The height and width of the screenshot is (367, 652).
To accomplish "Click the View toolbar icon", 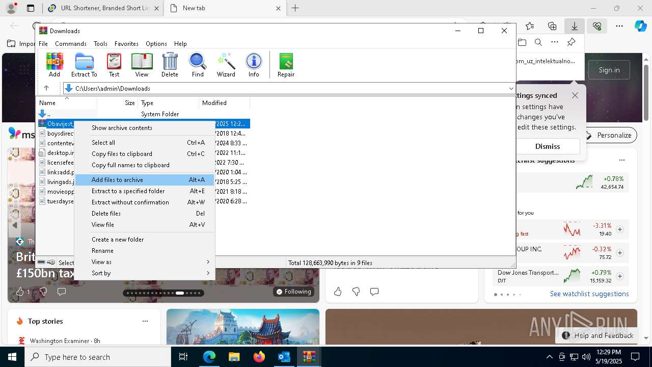I will 142,65.
